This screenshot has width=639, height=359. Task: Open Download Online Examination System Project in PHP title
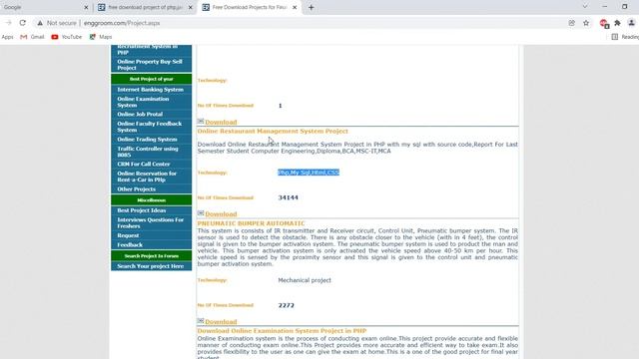click(x=282, y=331)
